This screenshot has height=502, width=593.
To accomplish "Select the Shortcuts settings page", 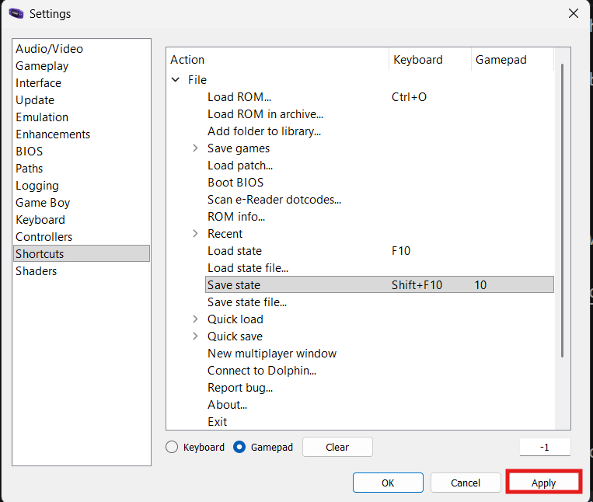I will click(x=82, y=253).
